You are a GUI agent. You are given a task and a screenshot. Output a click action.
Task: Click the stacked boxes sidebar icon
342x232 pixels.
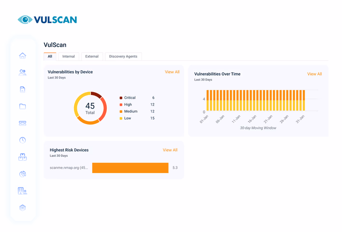[23, 157]
